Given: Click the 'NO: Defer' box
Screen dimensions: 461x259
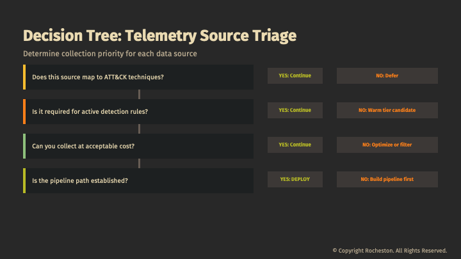Looking at the screenshot, I should click(387, 75).
